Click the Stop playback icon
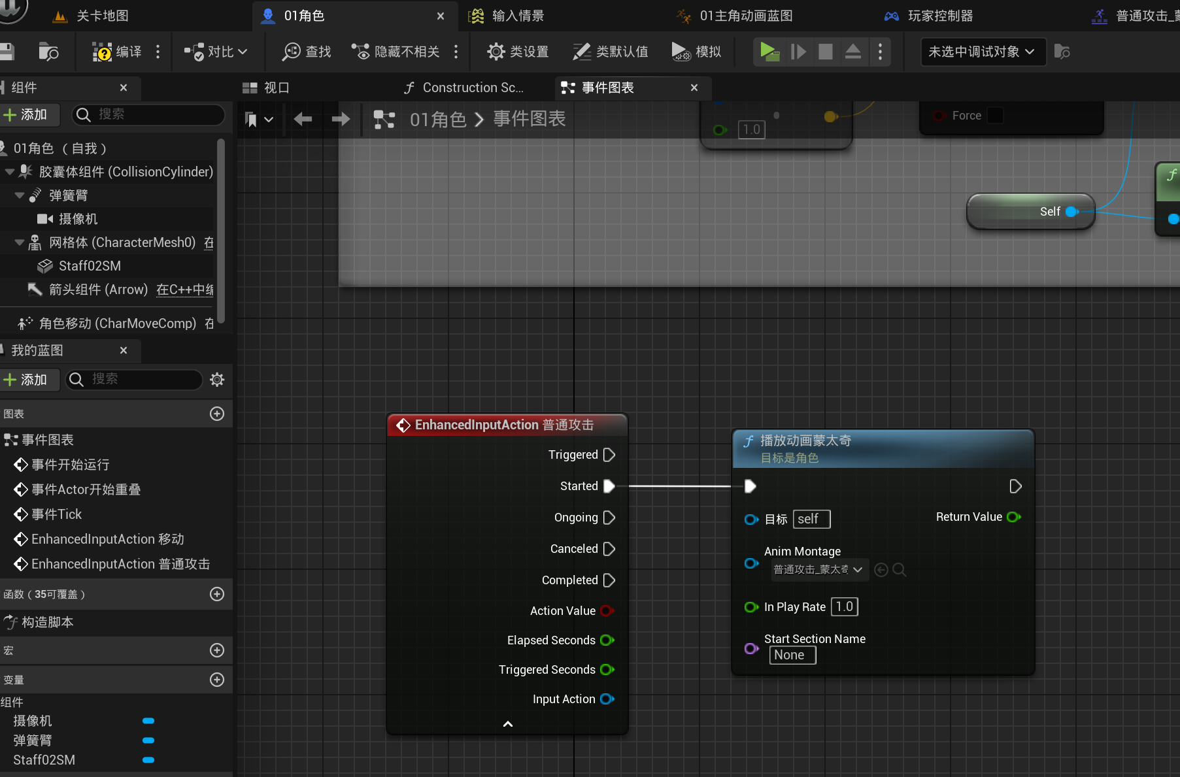The width and height of the screenshot is (1180, 777). 826,52
